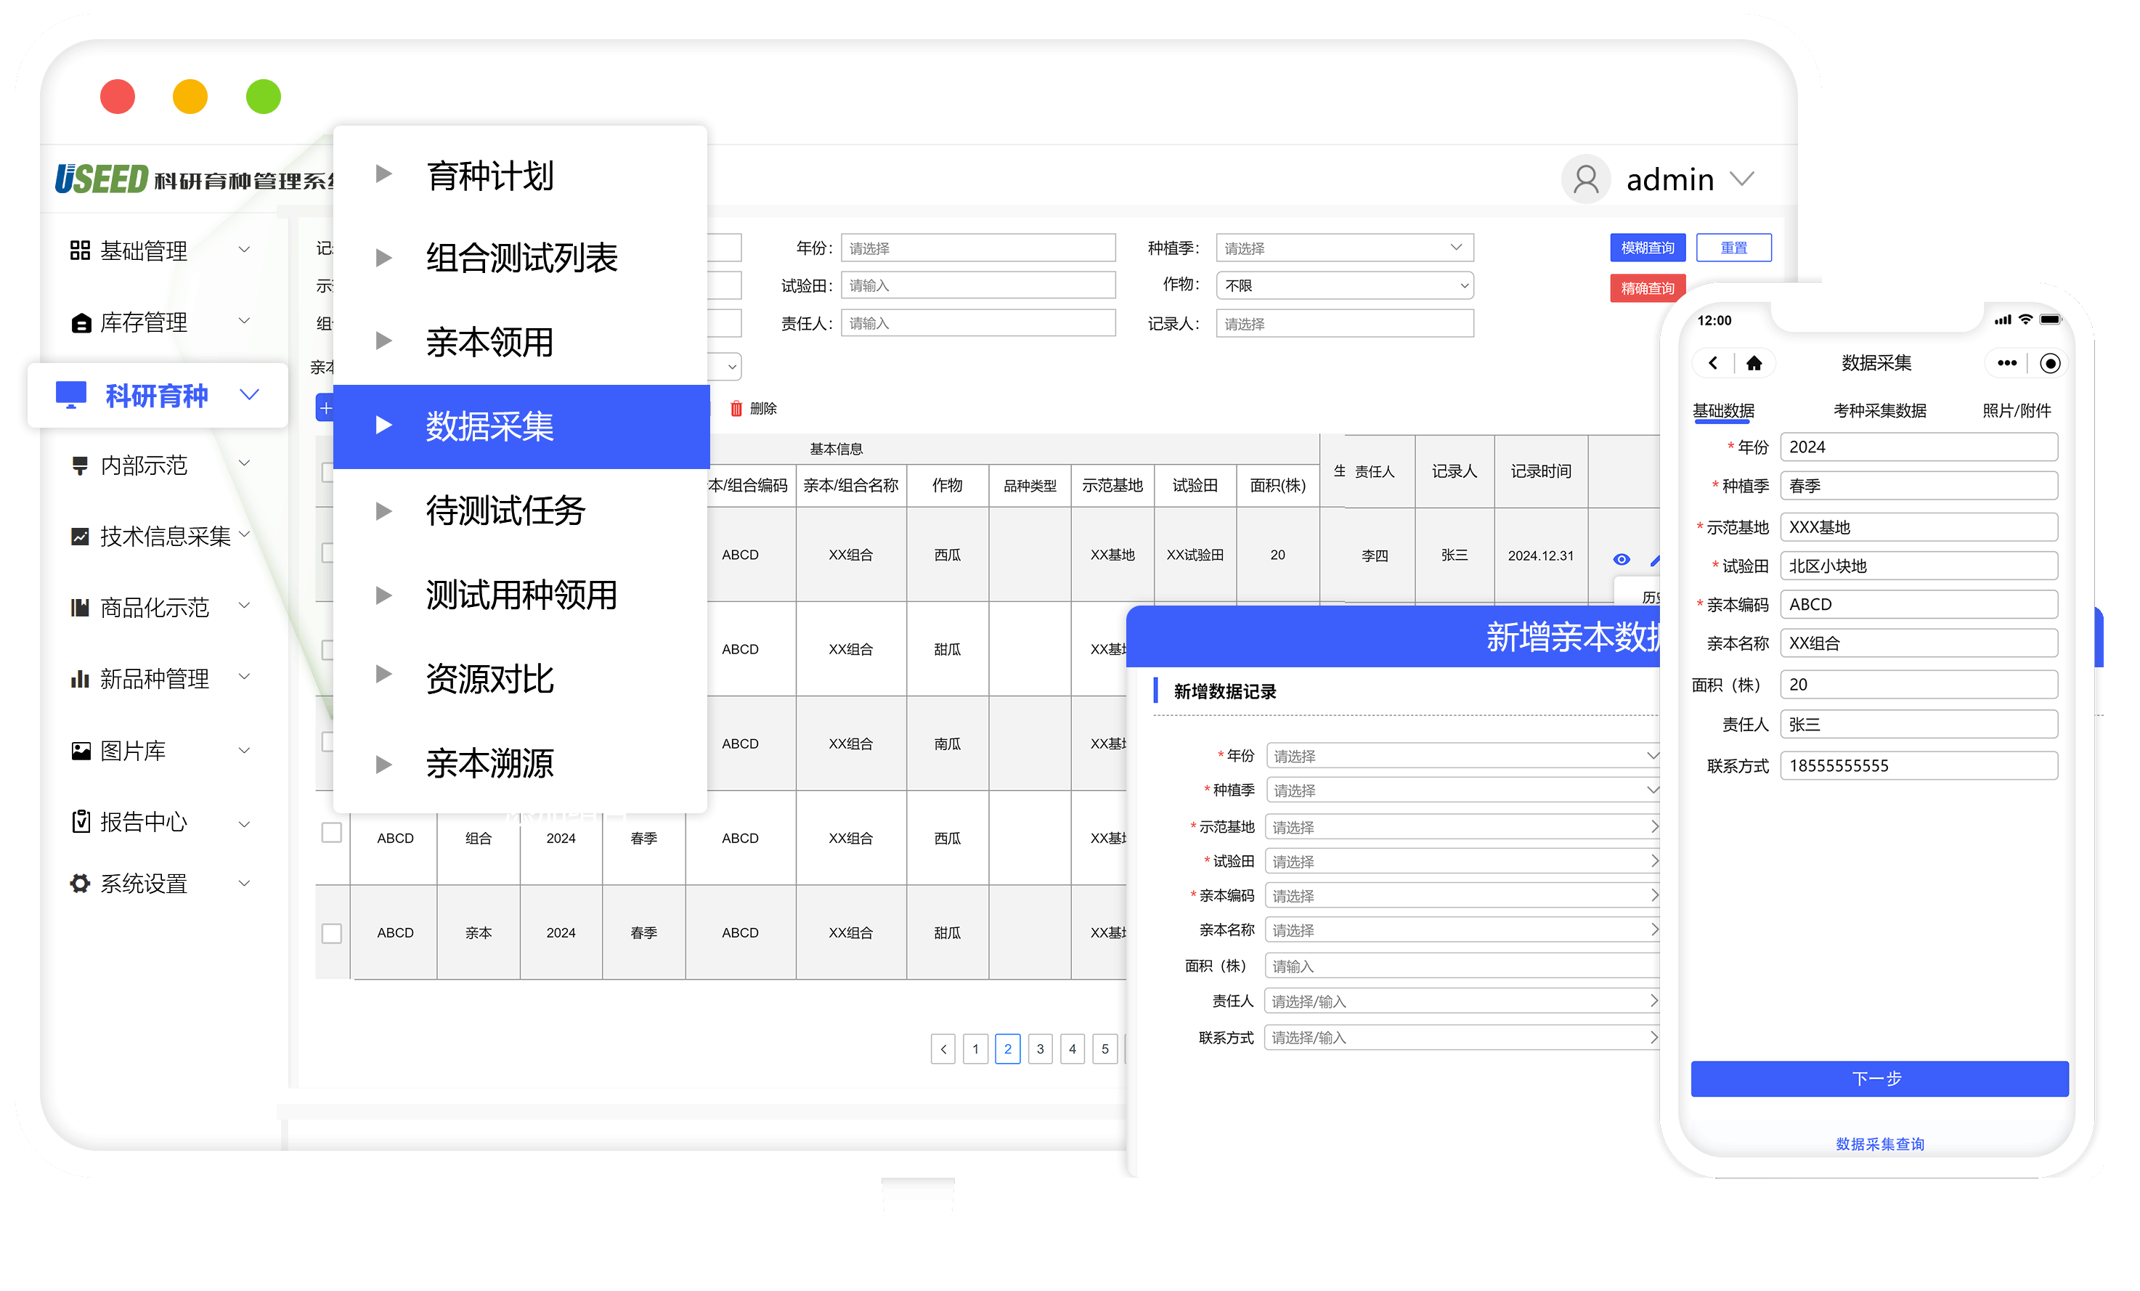Click the 模糊查询 button
2140x1291 pixels.
(1645, 248)
